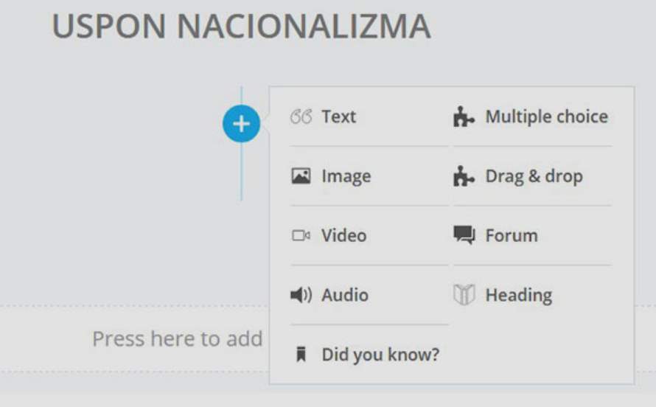Click the puzzle icon beside Multiple choice
656x407 pixels.
(464, 116)
